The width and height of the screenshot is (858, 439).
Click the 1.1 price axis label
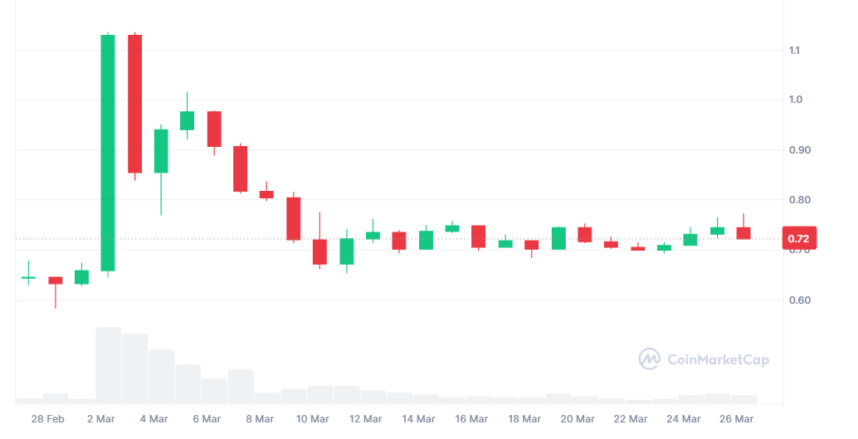click(795, 51)
